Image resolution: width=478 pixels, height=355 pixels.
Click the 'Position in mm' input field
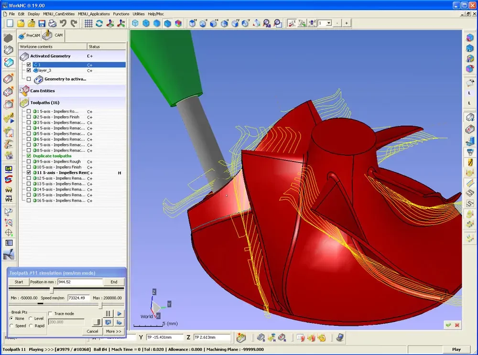pos(80,282)
